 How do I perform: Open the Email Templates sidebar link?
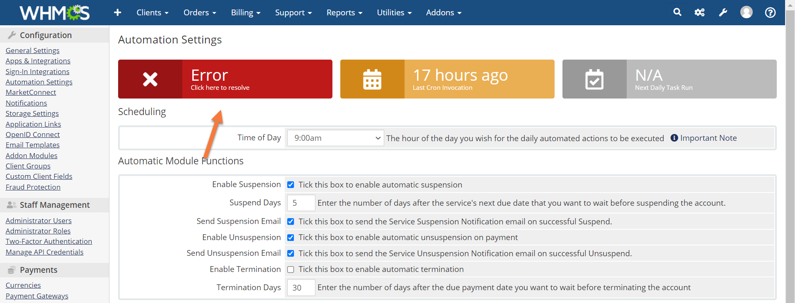(32, 145)
